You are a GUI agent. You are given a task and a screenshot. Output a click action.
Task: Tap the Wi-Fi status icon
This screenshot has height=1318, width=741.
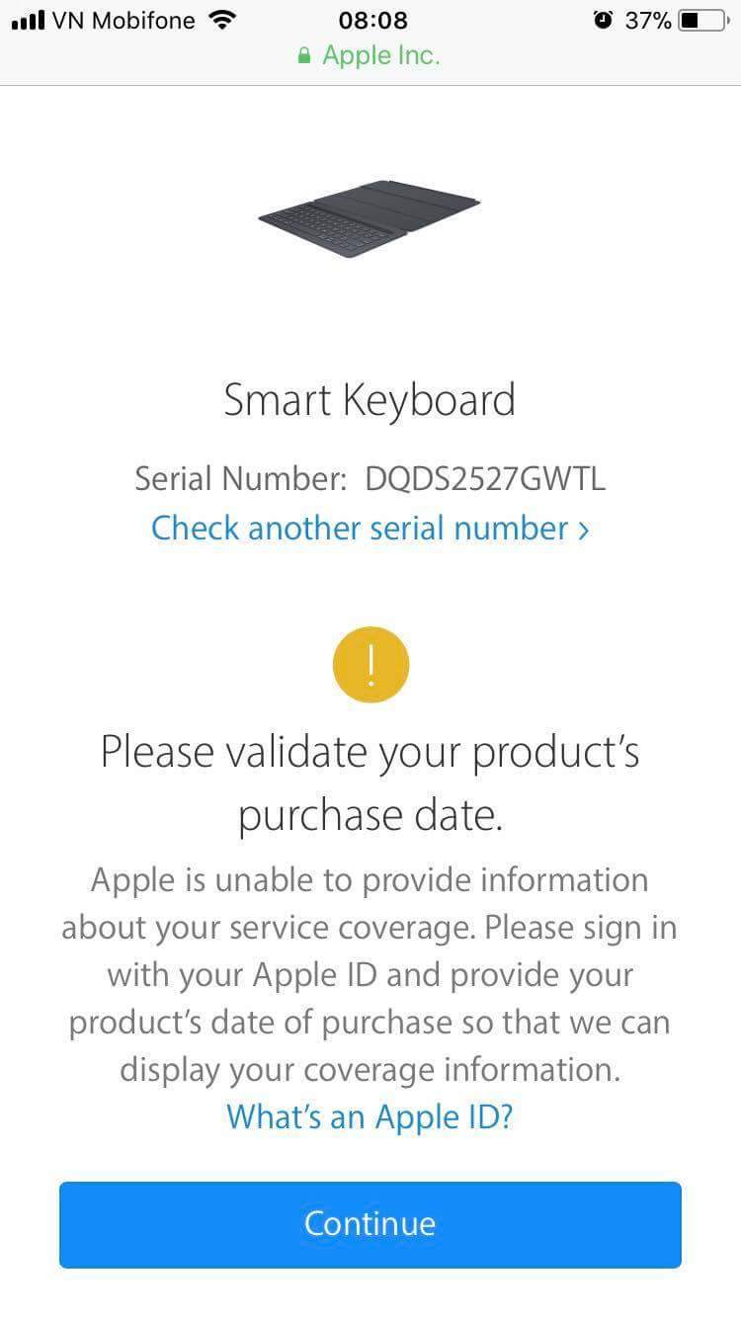225,20
